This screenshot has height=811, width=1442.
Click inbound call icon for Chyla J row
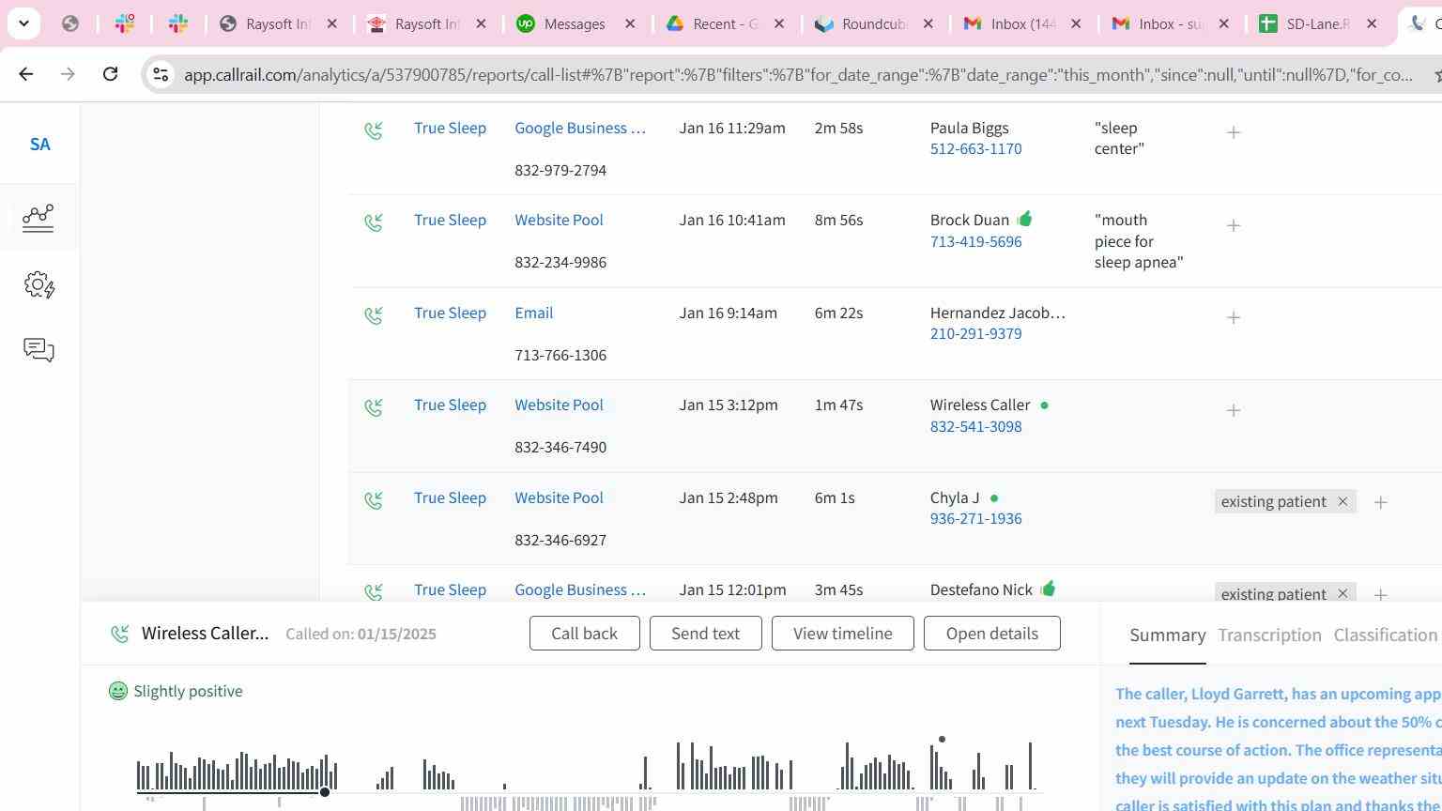click(x=374, y=501)
